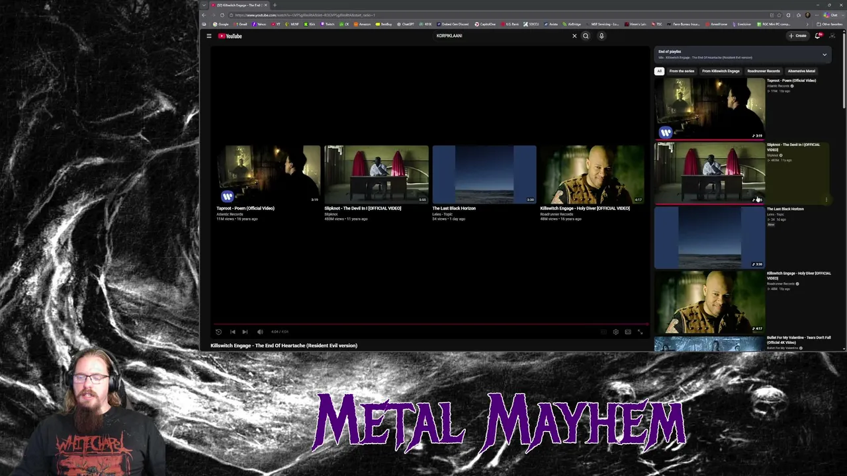Open the Other favorites bookmarks folder

[830, 24]
